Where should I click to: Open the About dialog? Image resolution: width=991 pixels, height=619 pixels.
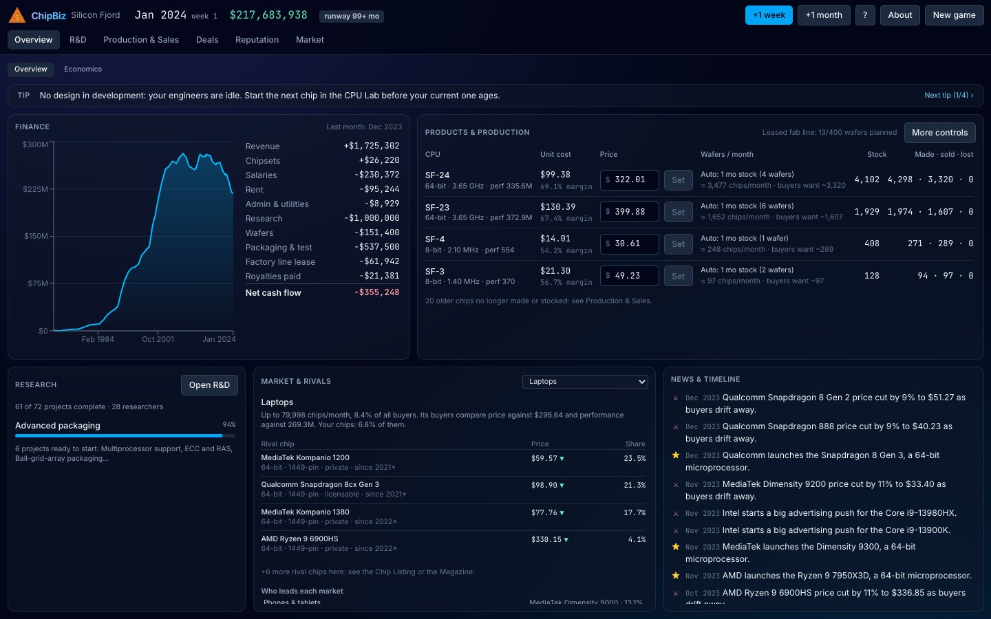(900, 15)
